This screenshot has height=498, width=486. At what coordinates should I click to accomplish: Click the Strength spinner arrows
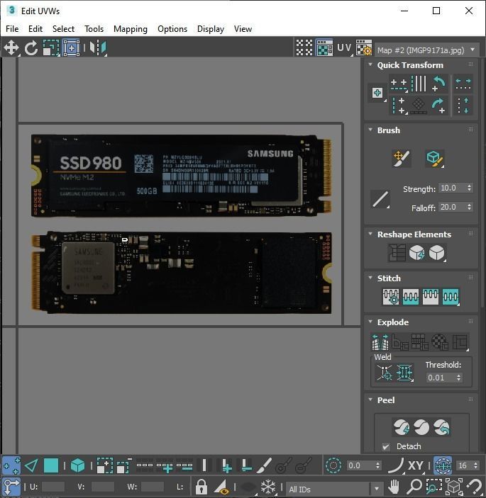470,188
